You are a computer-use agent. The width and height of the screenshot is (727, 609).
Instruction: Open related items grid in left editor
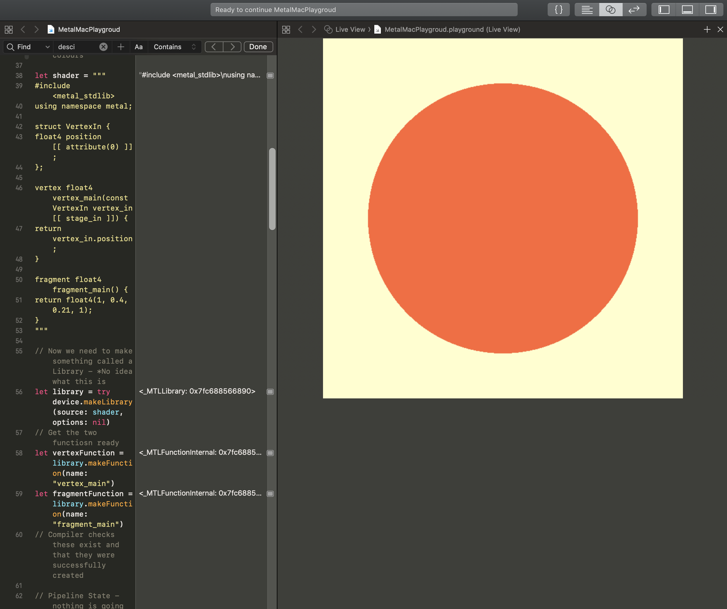(9, 29)
